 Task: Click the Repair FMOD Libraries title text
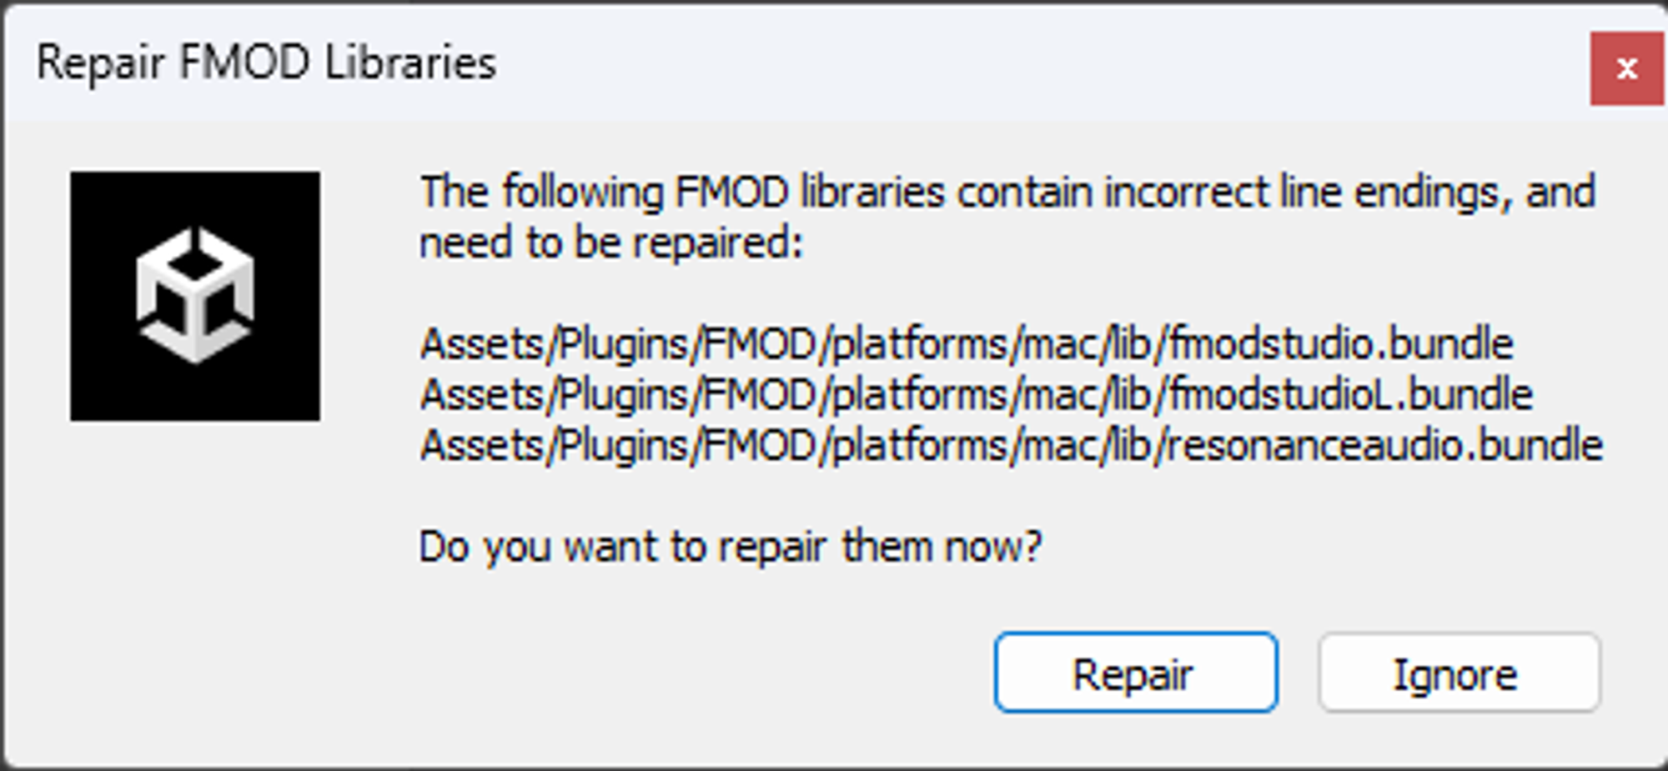click(267, 61)
